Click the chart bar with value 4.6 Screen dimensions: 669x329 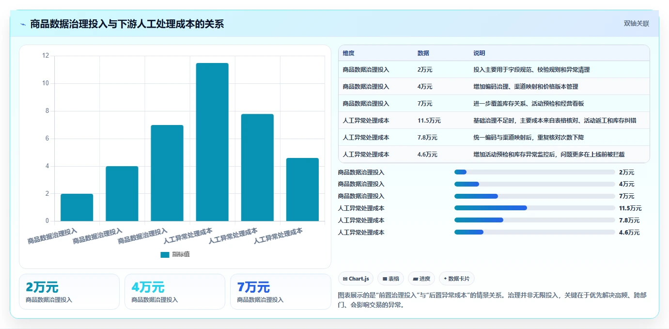pos(302,189)
